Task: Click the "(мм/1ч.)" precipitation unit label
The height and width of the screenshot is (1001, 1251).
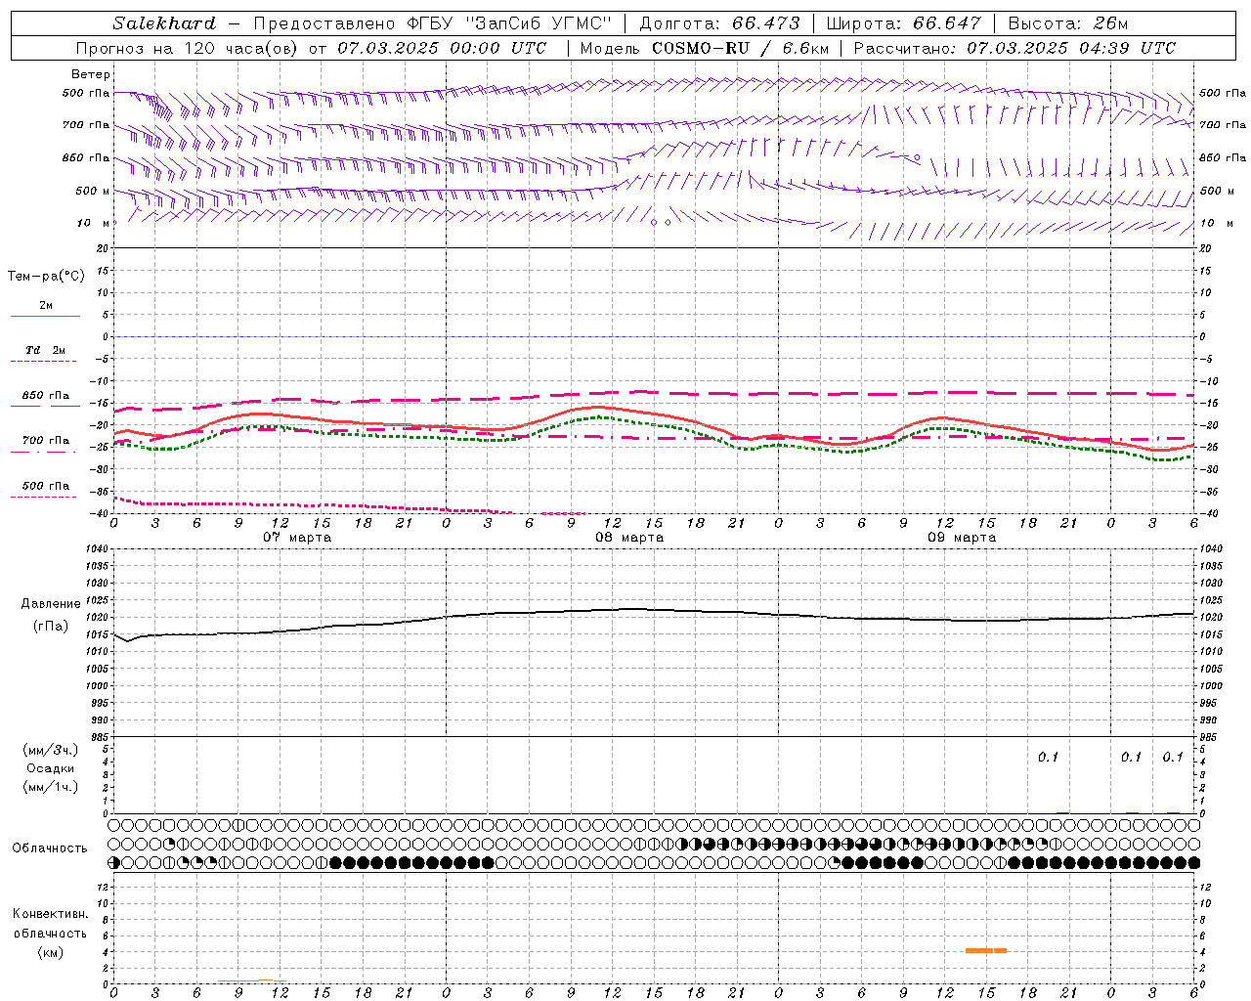Action: point(51,787)
